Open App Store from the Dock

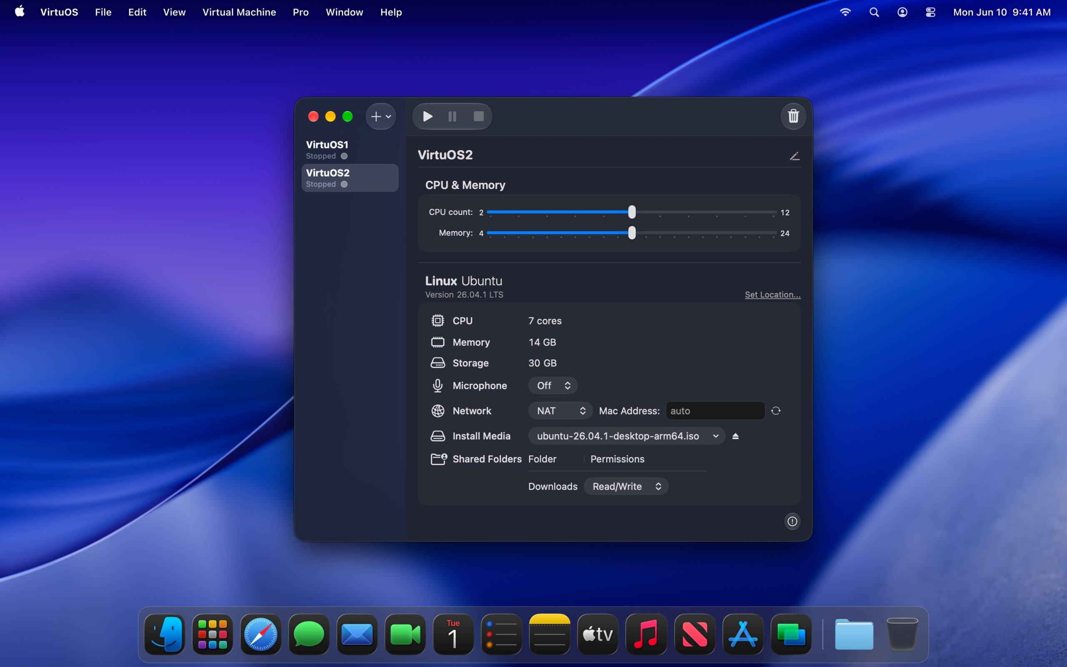click(743, 634)
